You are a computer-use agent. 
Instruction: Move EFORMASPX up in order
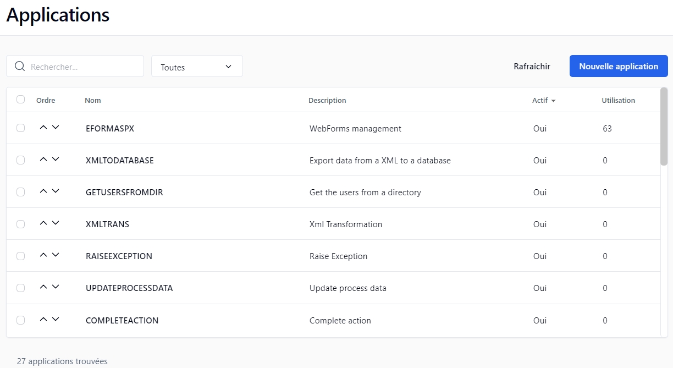point(43,128)
